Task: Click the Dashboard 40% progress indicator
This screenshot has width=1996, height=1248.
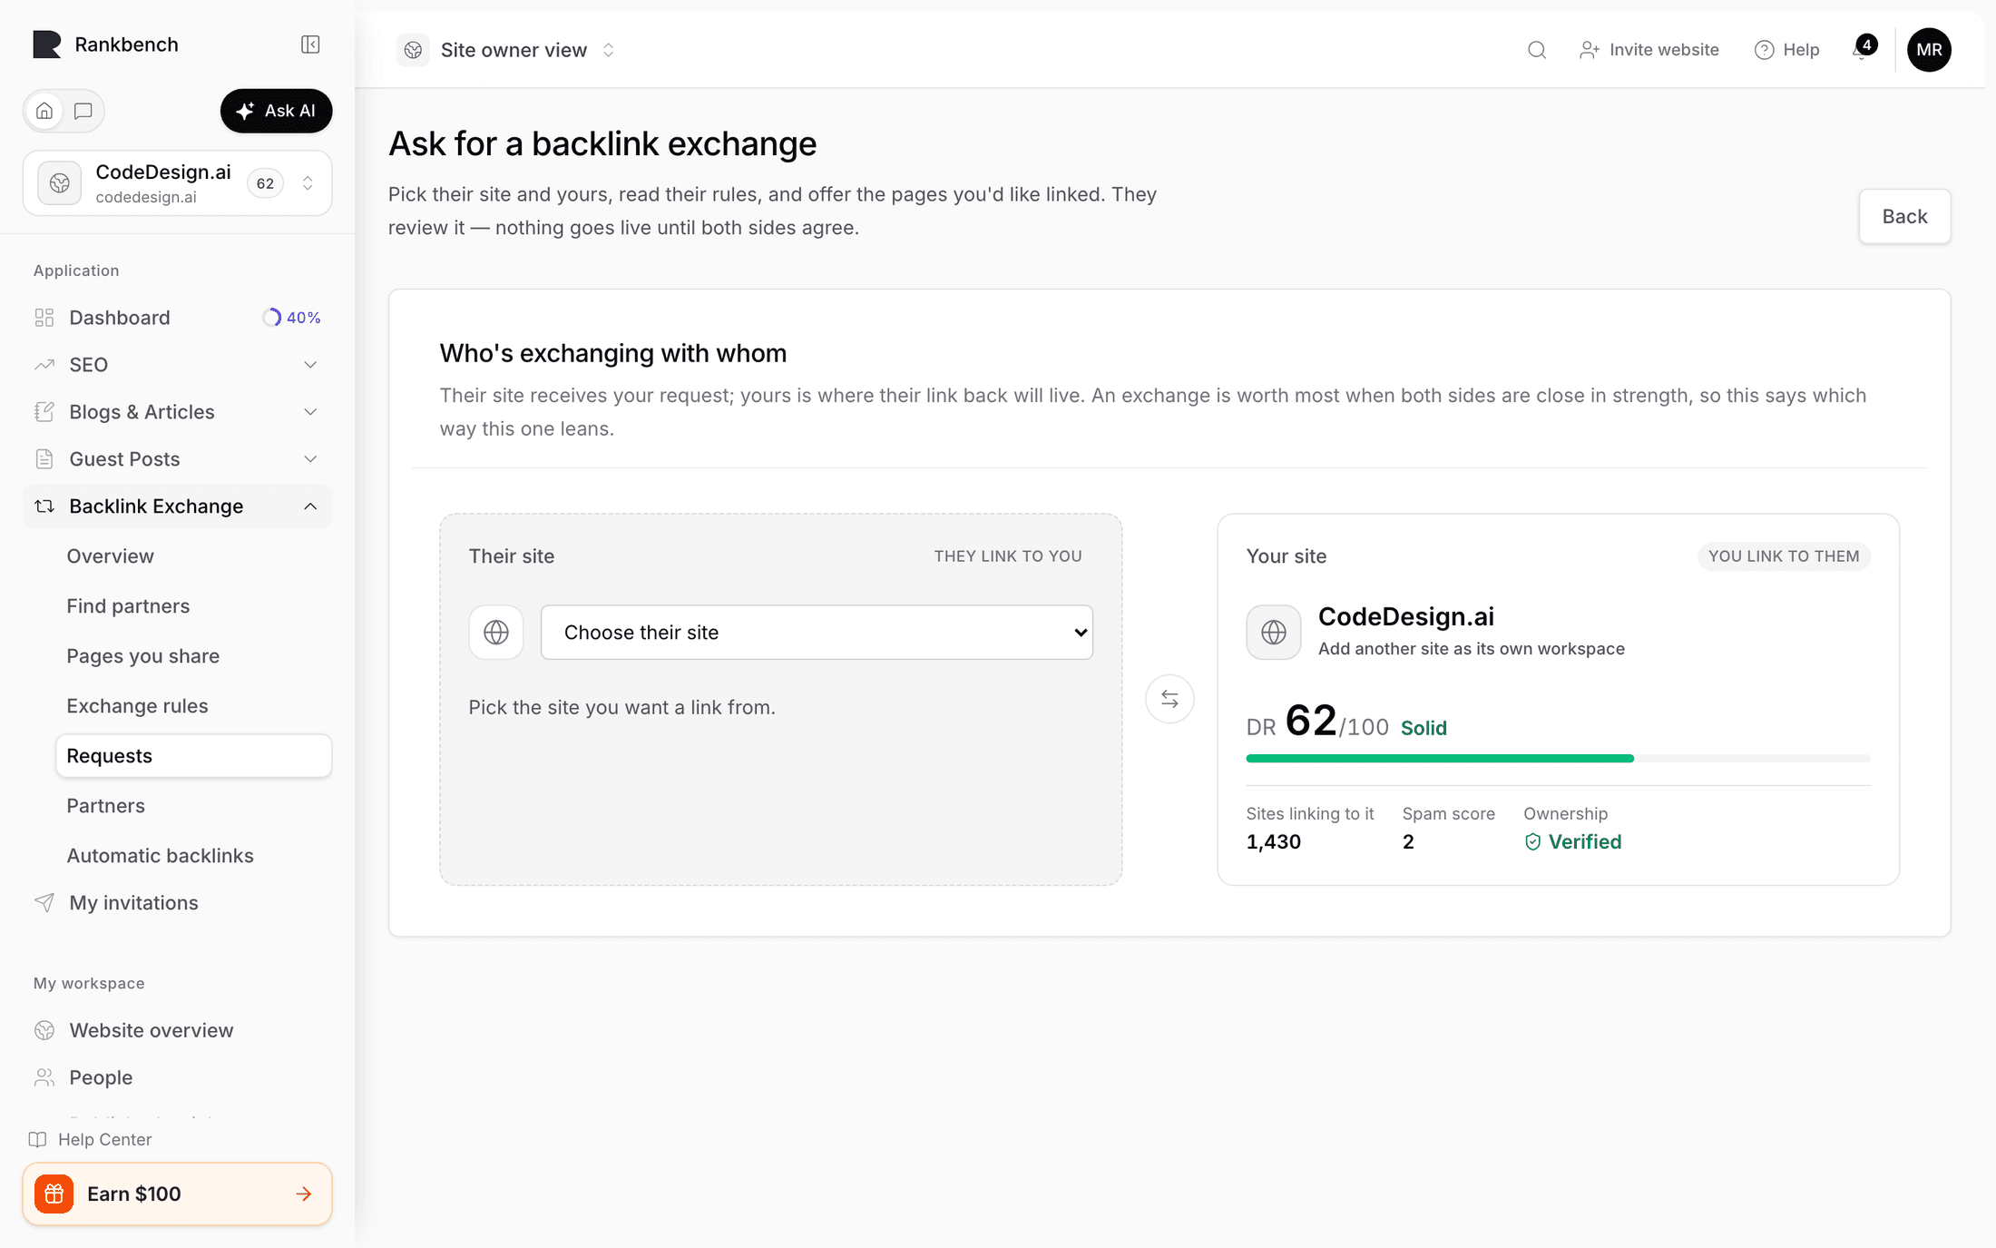Action: pos(291,318)
